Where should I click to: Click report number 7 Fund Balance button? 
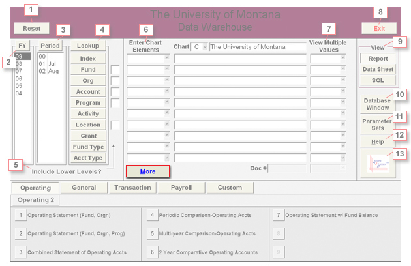point(279,214)
